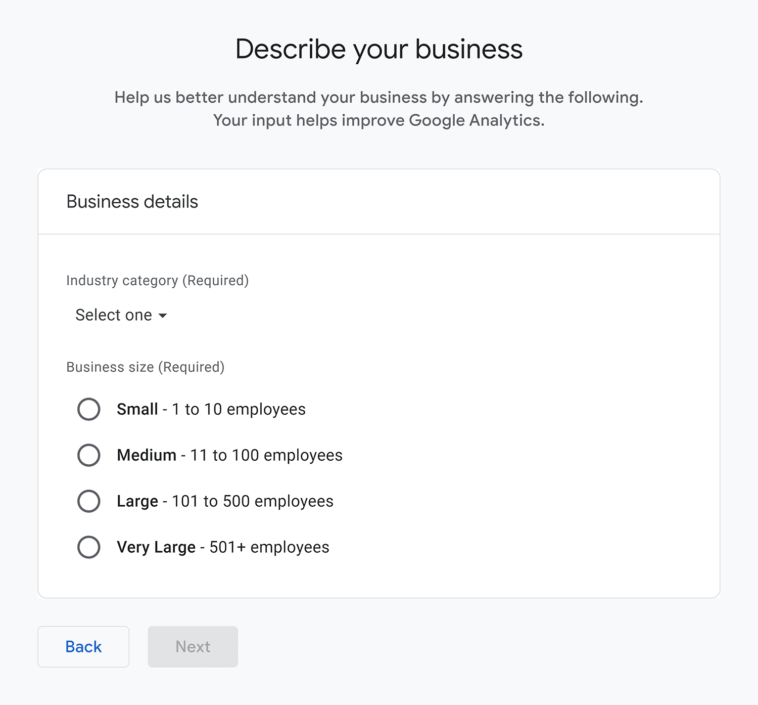The width and height of the screenshot is (758, 705).
Task: Click the 'Business size (Required)' label
Action: pyautogui.click(x=146, y=367)
